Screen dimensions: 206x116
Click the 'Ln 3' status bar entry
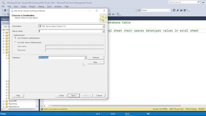pos(98,114)
